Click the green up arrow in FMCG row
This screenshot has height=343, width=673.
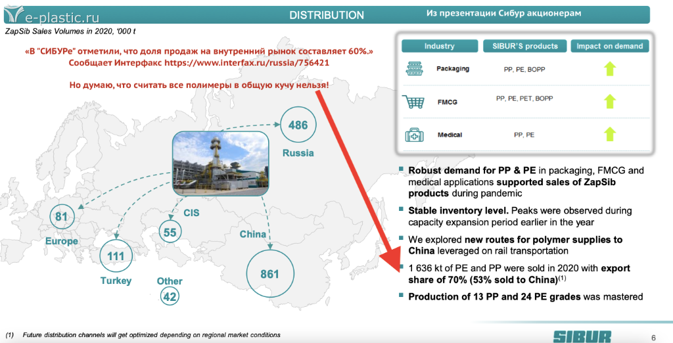pos(609,101)
